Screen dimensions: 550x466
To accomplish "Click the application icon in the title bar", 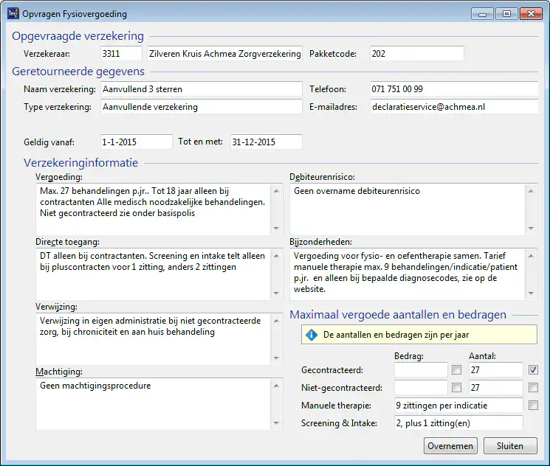I will [13, 13].
